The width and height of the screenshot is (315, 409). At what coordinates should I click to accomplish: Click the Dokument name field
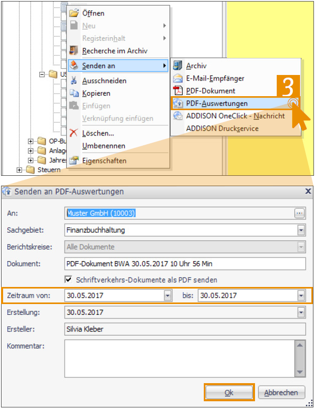pos(185,264)
